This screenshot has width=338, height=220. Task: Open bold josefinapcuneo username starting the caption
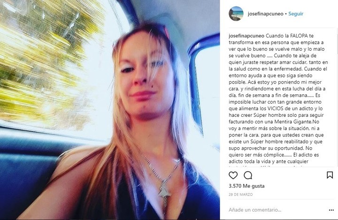pos(246,36)
